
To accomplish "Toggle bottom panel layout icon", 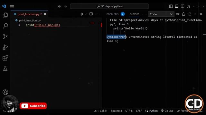I will [x=177, y=6].
